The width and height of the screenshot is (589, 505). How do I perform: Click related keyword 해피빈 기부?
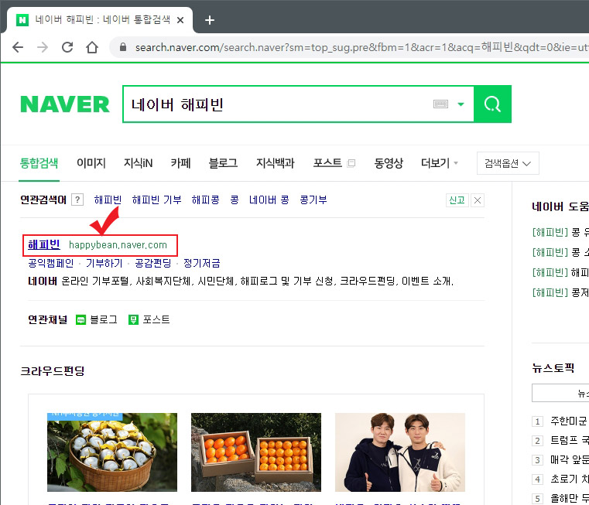click(156, 200)
